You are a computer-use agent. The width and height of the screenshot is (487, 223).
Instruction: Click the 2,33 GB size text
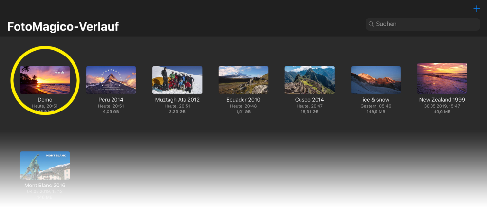click(177, 112)
